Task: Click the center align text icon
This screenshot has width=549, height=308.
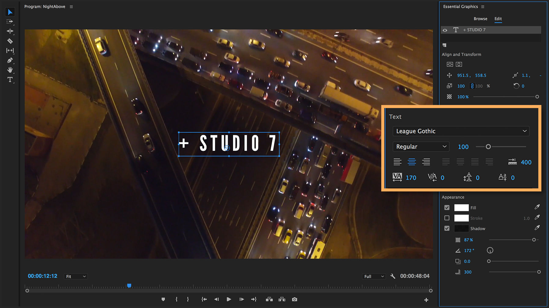Action: [x=412, y=162]
